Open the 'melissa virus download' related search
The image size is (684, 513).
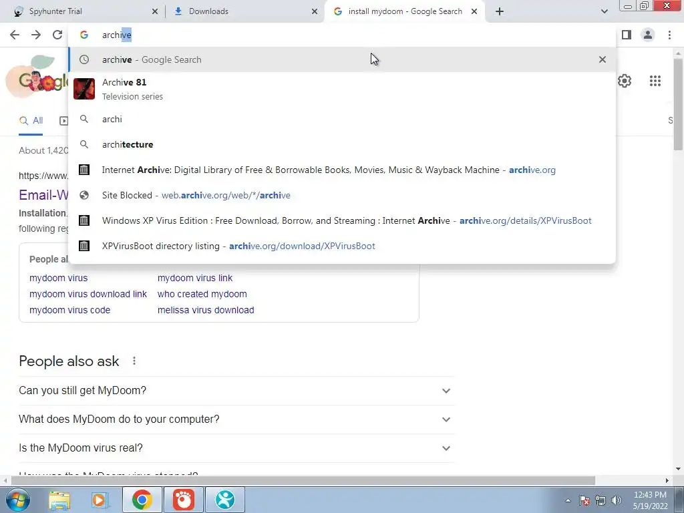click(206, 310)
